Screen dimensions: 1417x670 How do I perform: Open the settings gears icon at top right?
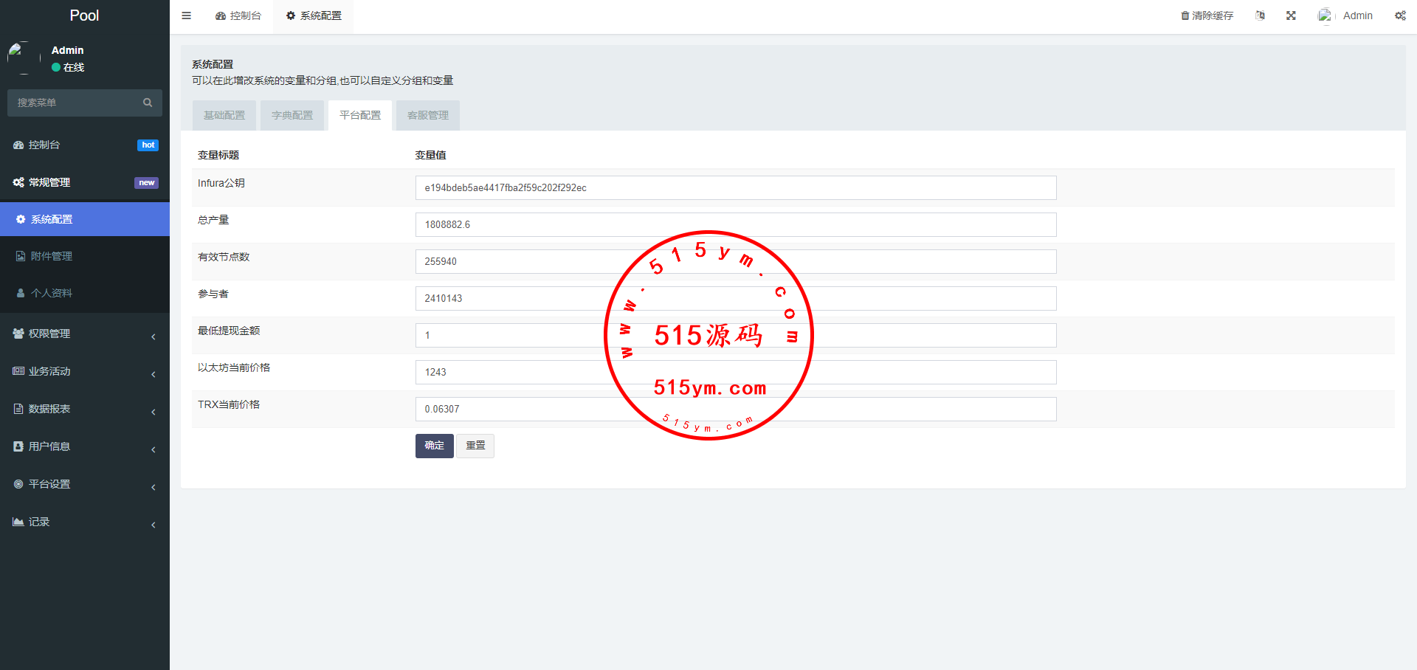1400,15
